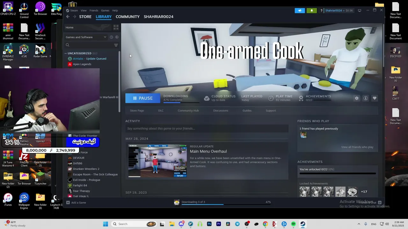This screenshot has width=408, height=229.
Task: Open the Steam menu
Action: tap(74, 10)
